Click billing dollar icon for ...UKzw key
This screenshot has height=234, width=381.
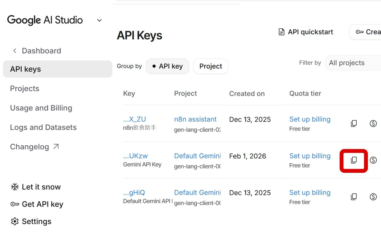373,160
